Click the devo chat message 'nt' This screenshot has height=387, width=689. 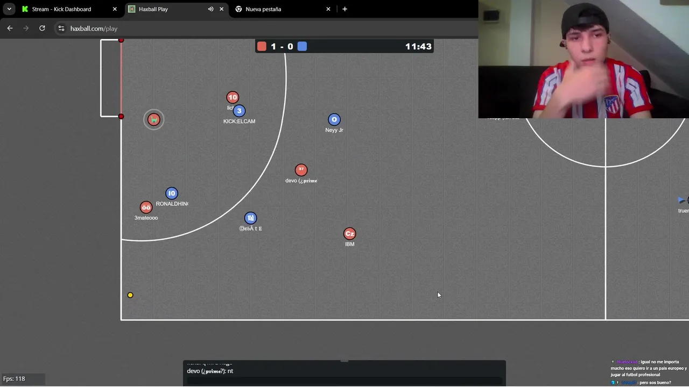[x=210, y=371]
